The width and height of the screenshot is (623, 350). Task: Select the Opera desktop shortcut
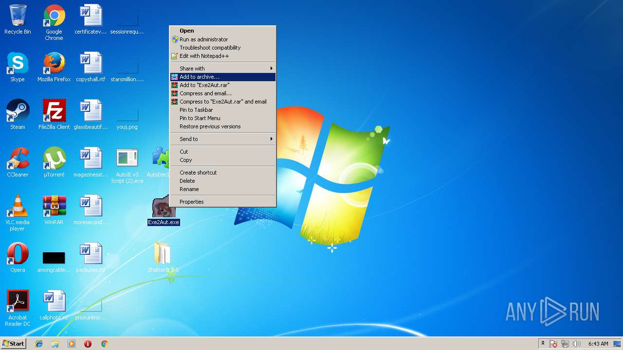click(x=18, y=258)
